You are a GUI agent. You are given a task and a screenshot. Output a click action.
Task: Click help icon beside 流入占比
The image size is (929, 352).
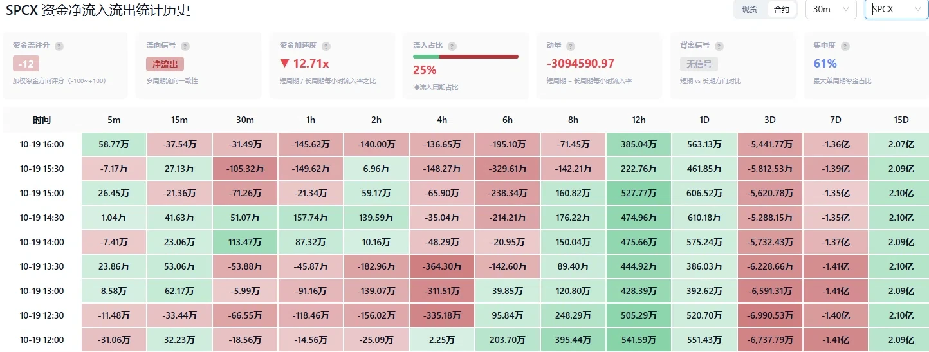(452, 46)
